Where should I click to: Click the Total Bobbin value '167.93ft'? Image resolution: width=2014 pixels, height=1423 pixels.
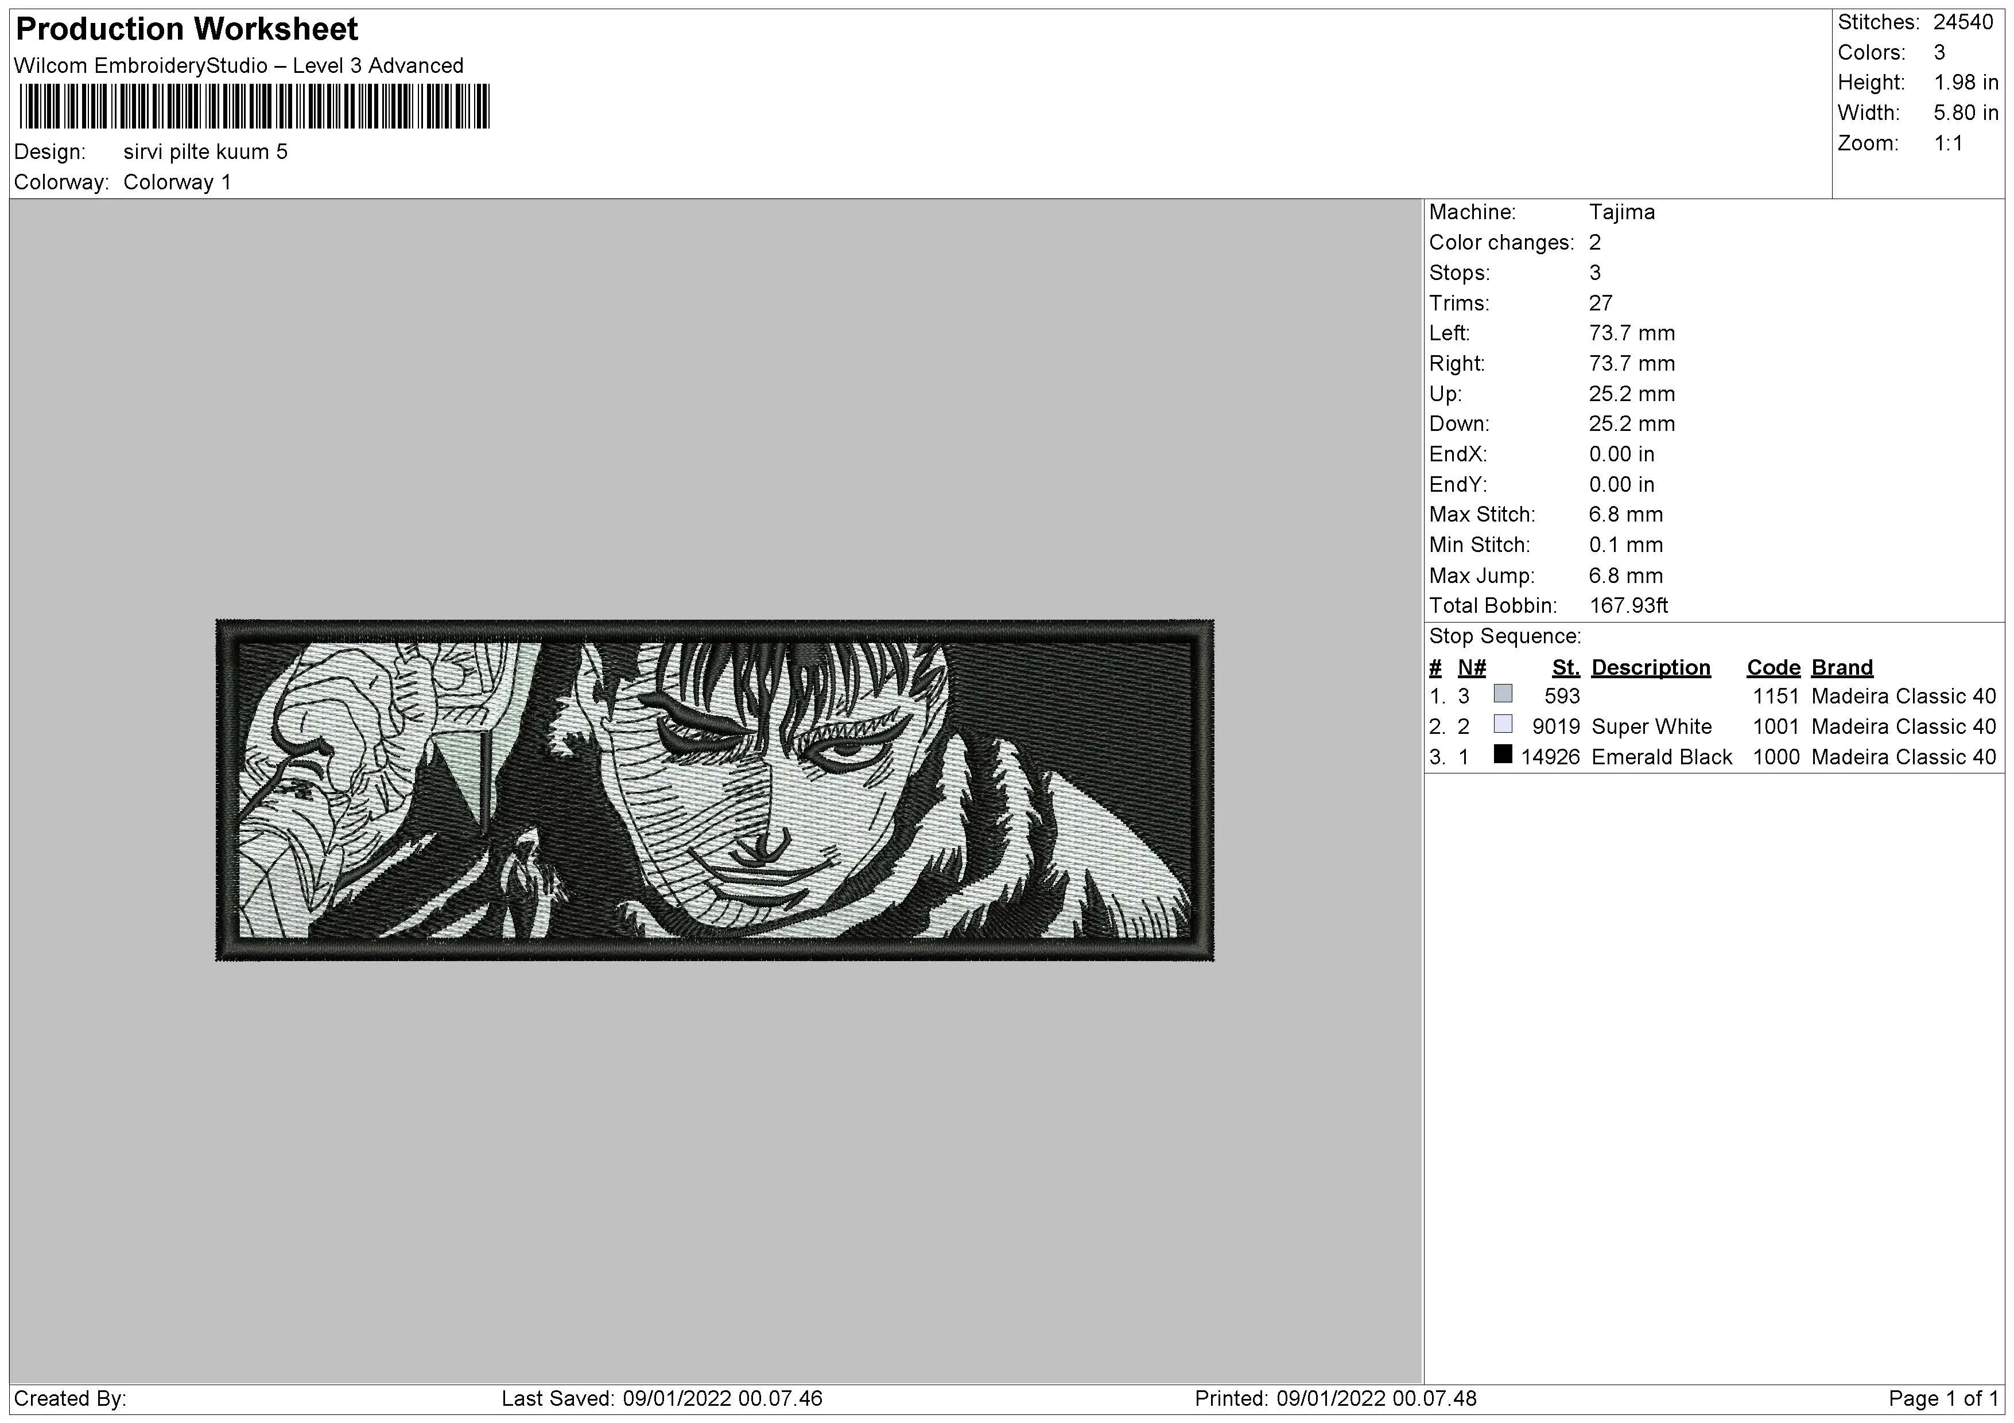pyautogui.click(x=1628, y=606)
